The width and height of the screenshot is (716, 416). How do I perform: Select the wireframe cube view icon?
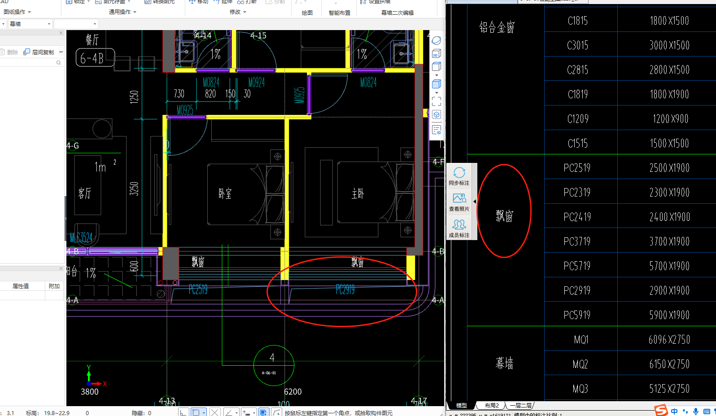tap(437, 66)
